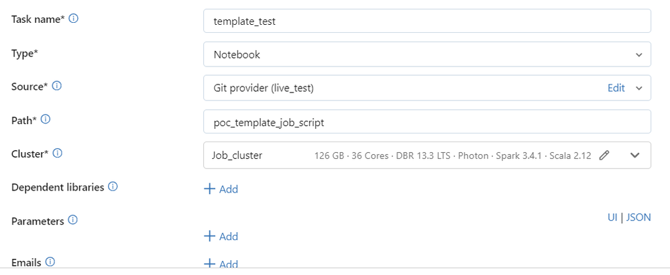Screen dimensions: 670x275
Task: Click the Path info icon
Action: 46,120
